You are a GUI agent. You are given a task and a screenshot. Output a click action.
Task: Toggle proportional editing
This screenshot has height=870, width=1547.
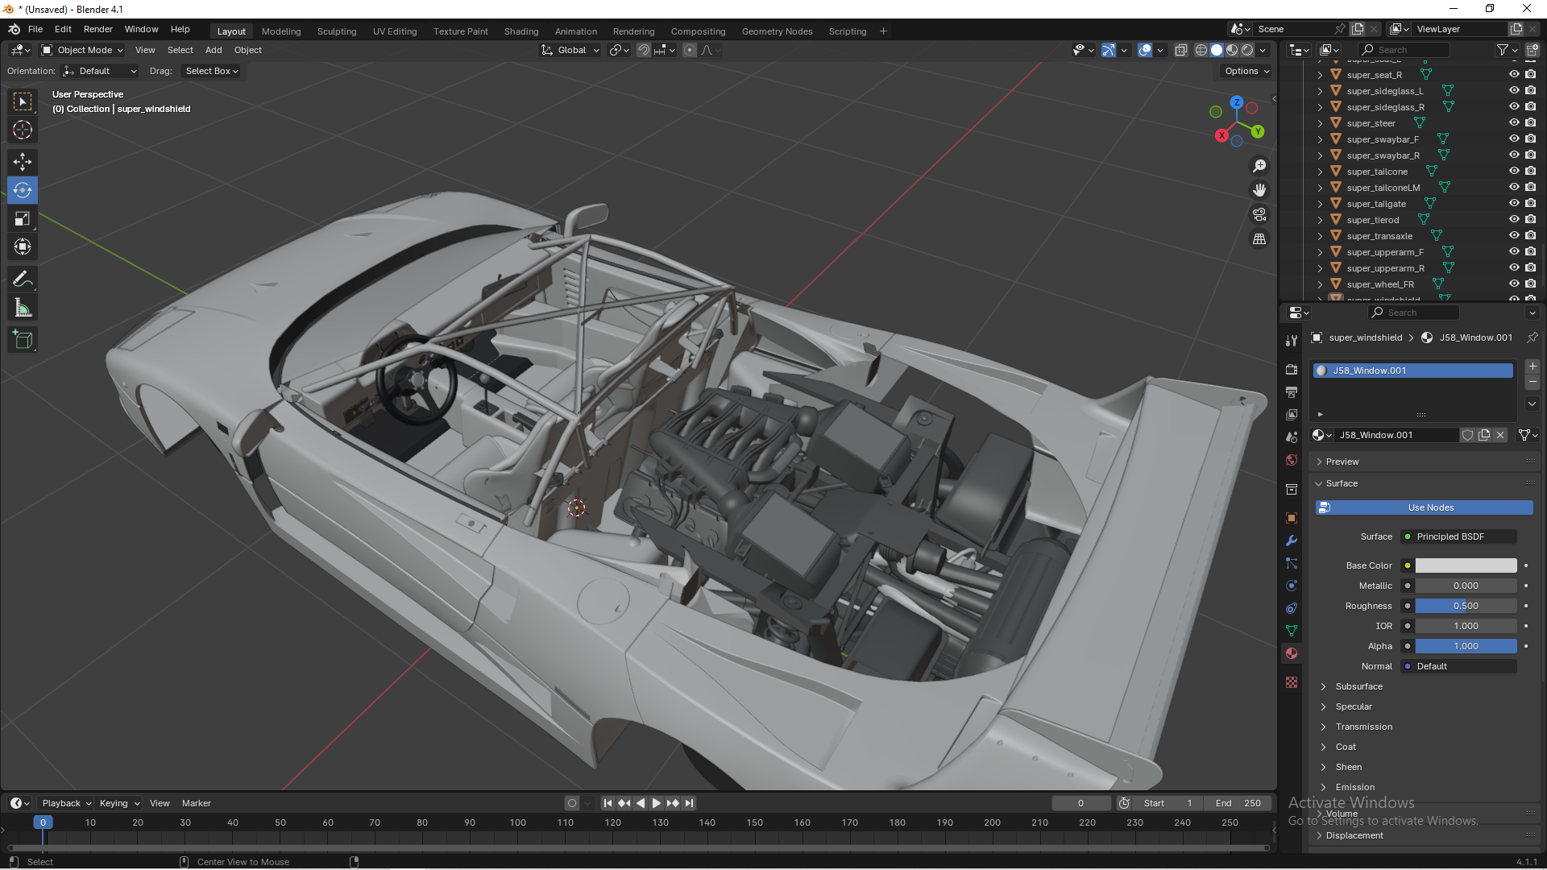[x=690, y=50]
